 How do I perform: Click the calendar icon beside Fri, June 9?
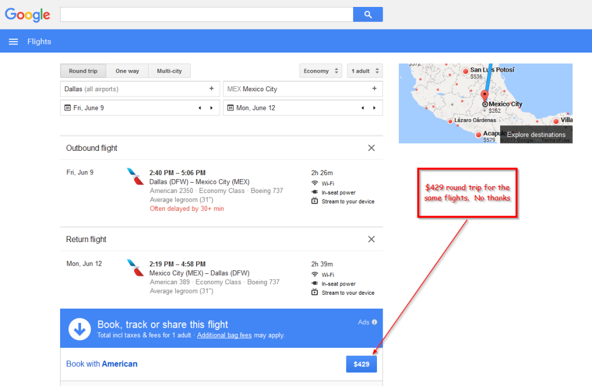[x=67, y=108]
